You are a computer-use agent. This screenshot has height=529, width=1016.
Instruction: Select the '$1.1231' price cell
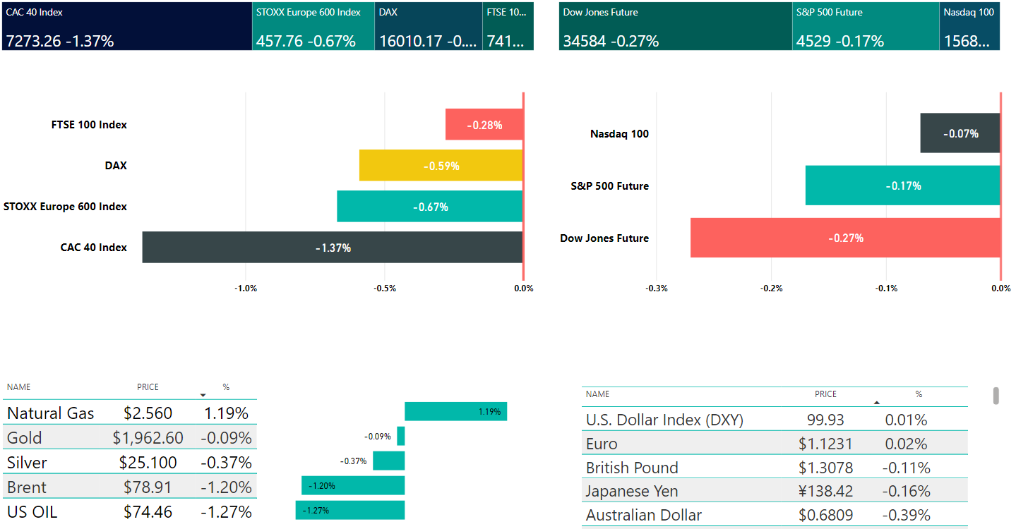(x=825, y=444)
